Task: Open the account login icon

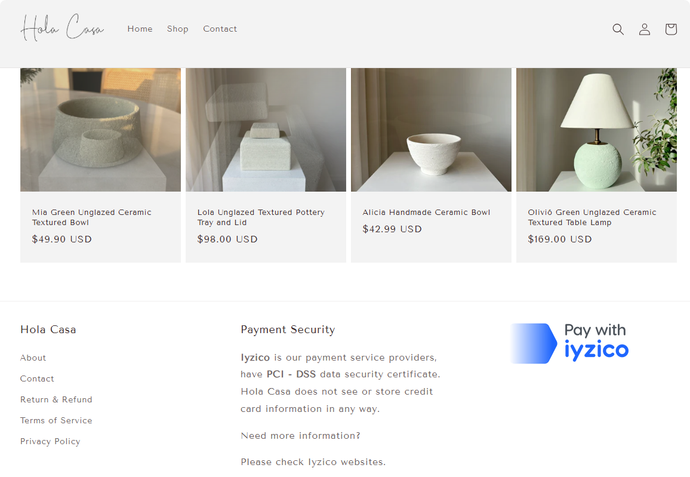Action: tap(644, 29)
